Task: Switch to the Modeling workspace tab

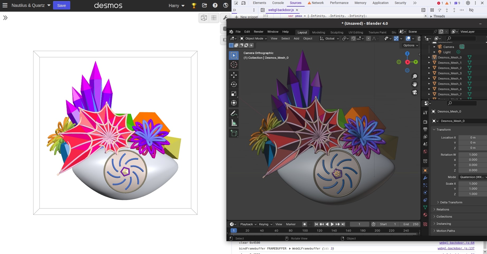Action: 319,32
